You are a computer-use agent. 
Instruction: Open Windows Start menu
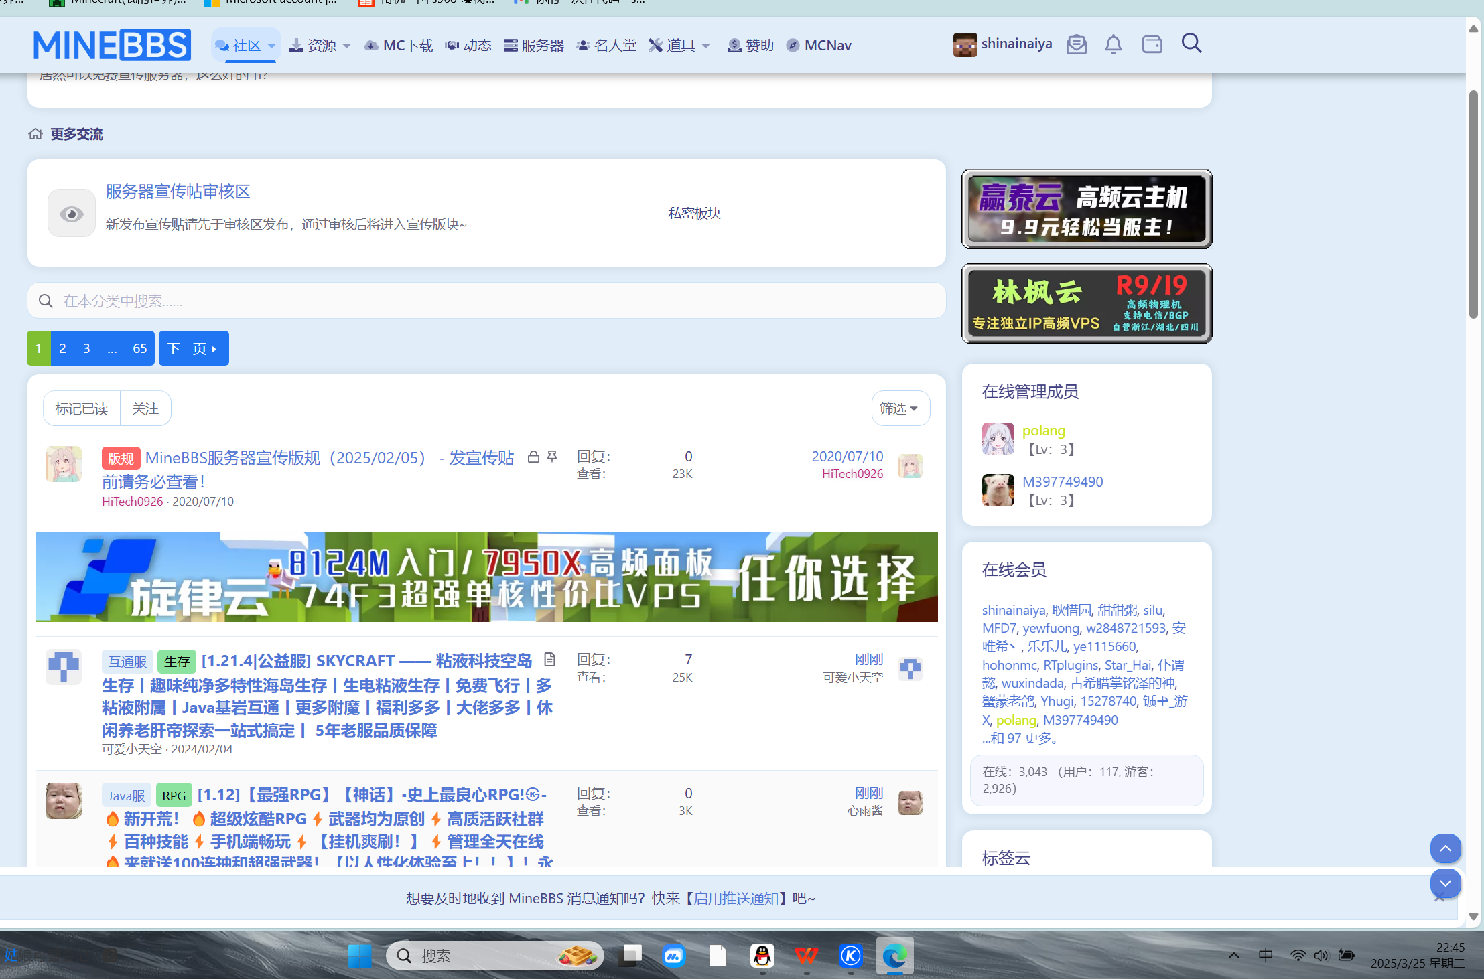pyautogui.click(x=360, y=956)
